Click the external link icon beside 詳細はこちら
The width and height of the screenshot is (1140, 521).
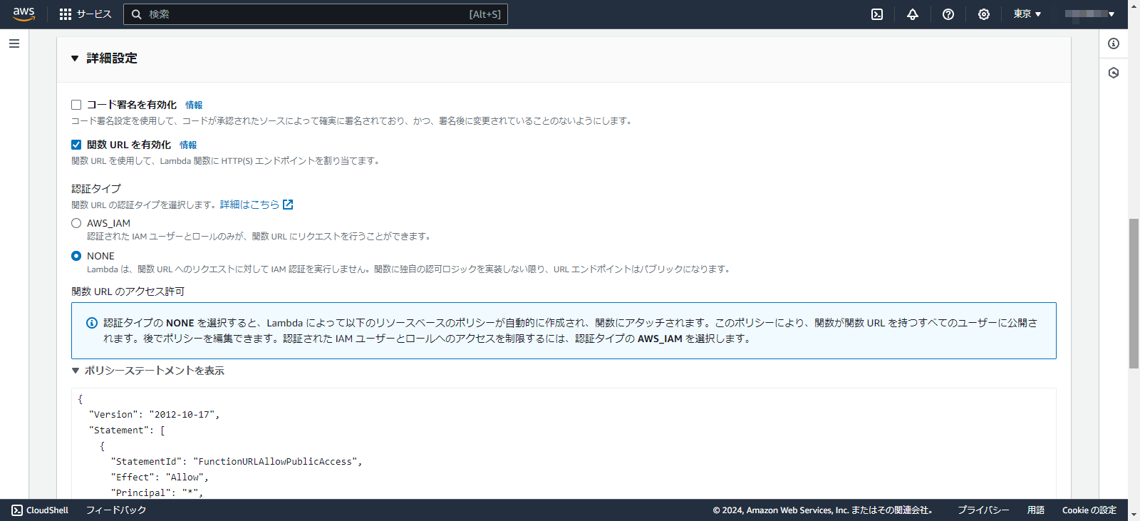click(288, 205)
